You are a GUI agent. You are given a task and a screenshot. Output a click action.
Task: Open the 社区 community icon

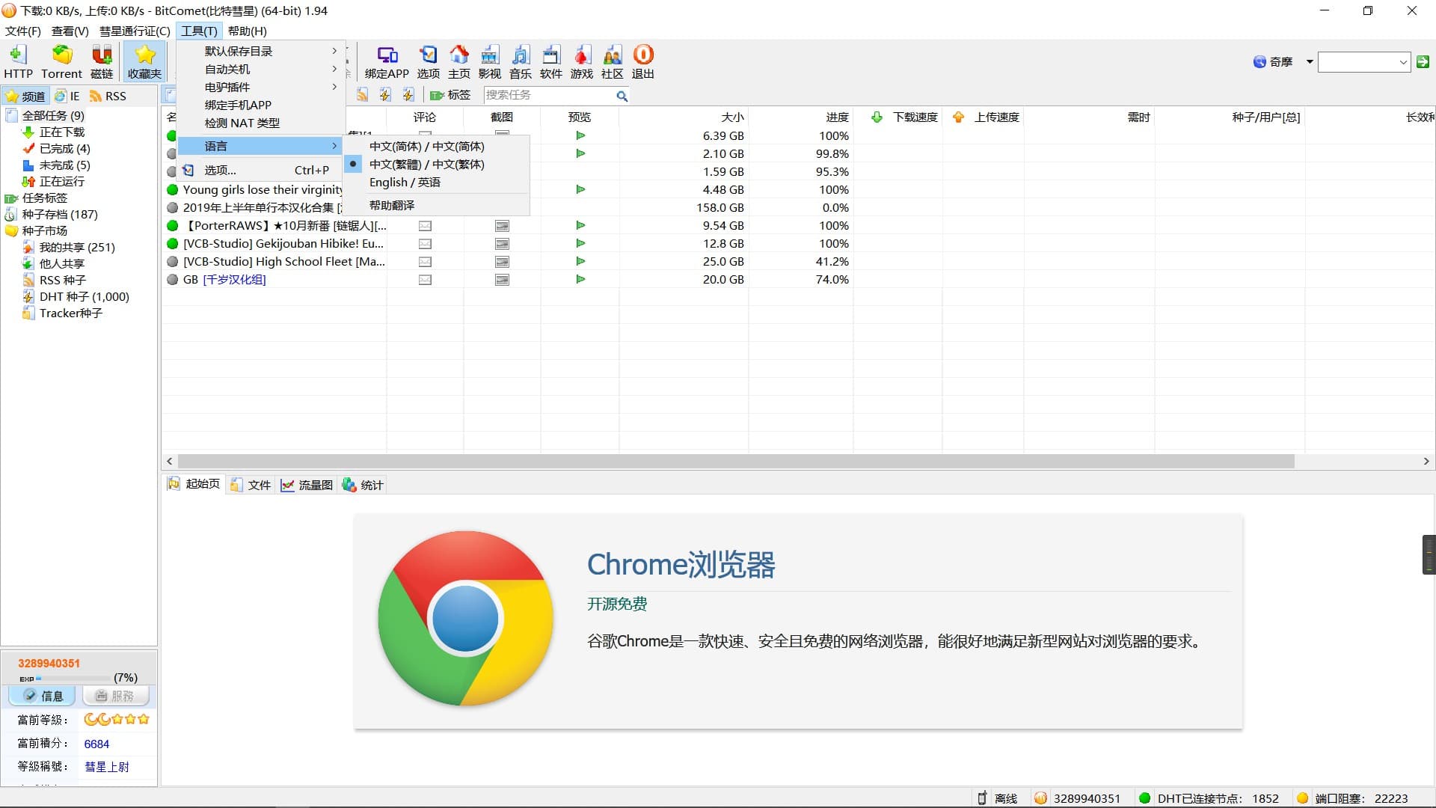(612, 61)
